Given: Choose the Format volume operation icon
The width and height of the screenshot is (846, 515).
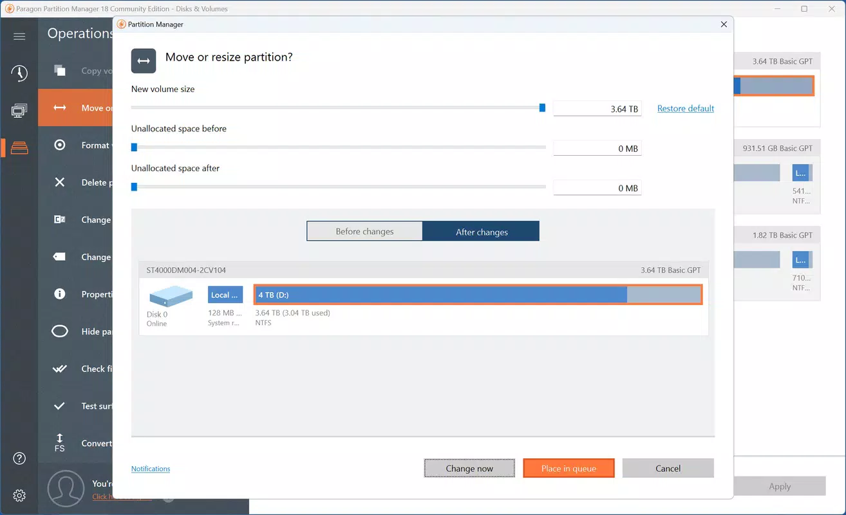Looking at the screenshot, I should (x=60, y=145).
